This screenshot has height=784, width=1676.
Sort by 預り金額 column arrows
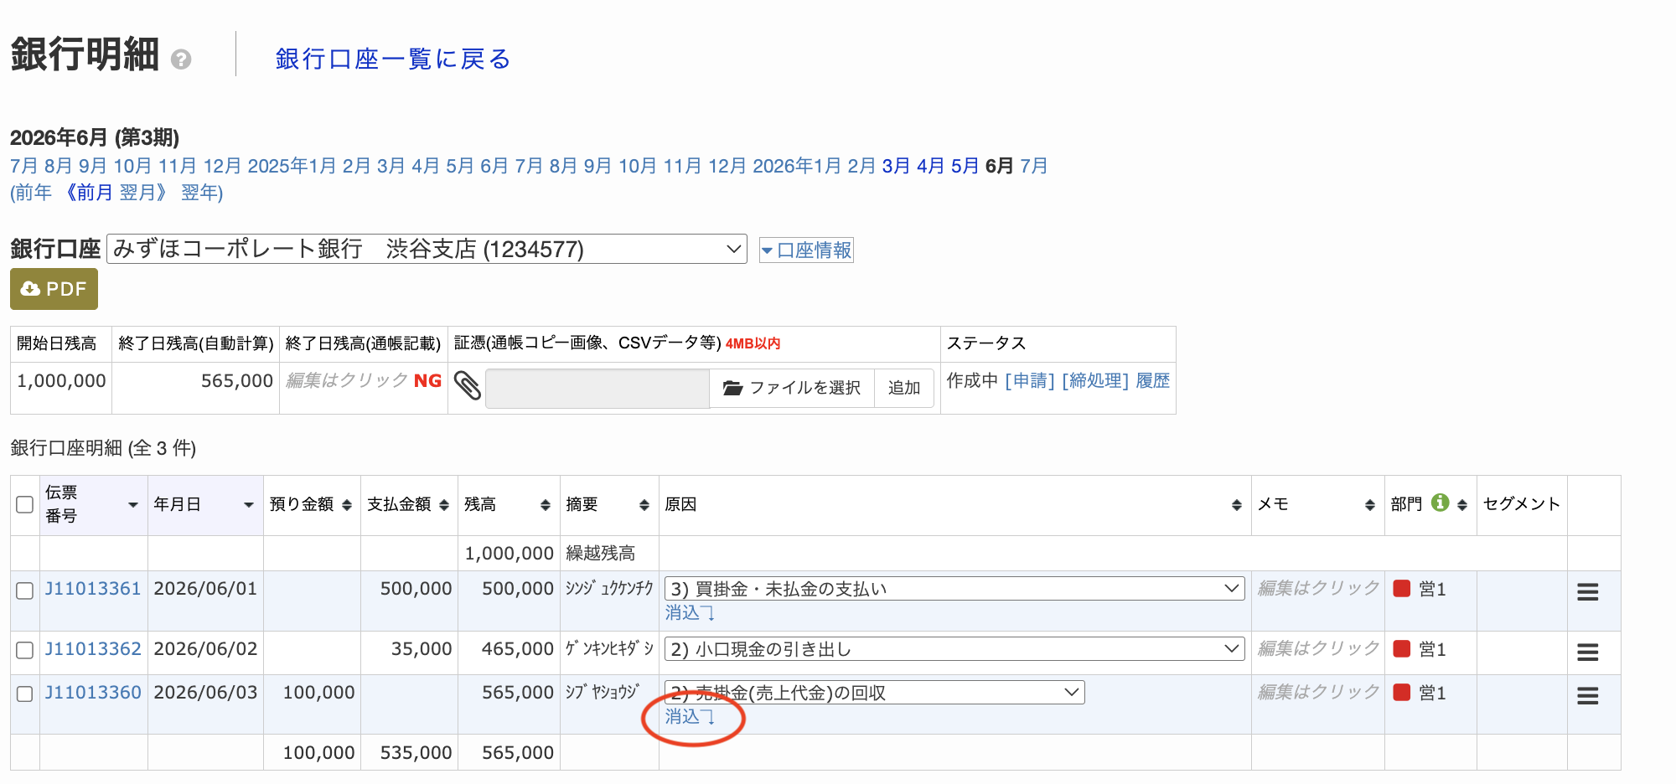347,505
